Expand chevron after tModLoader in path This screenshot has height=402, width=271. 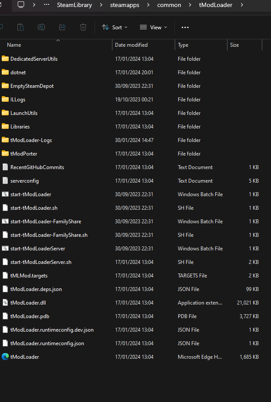242,5
